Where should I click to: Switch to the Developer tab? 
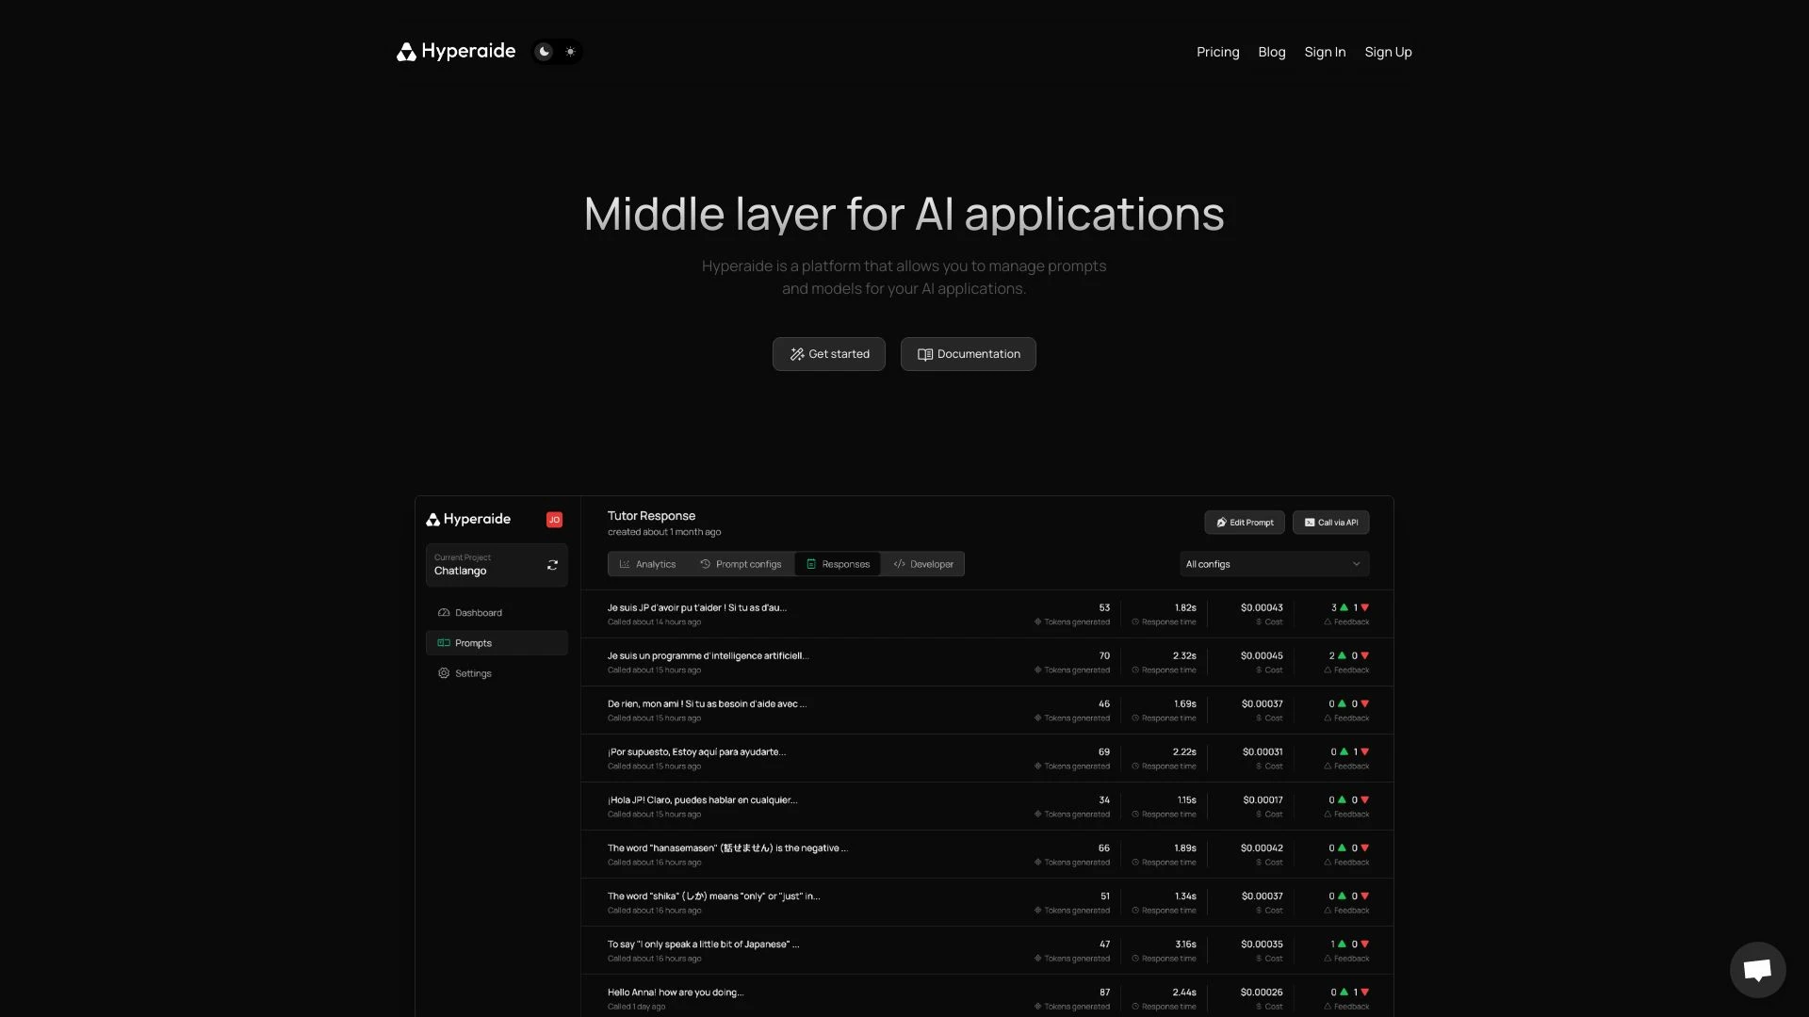click(x=923, y=563)
